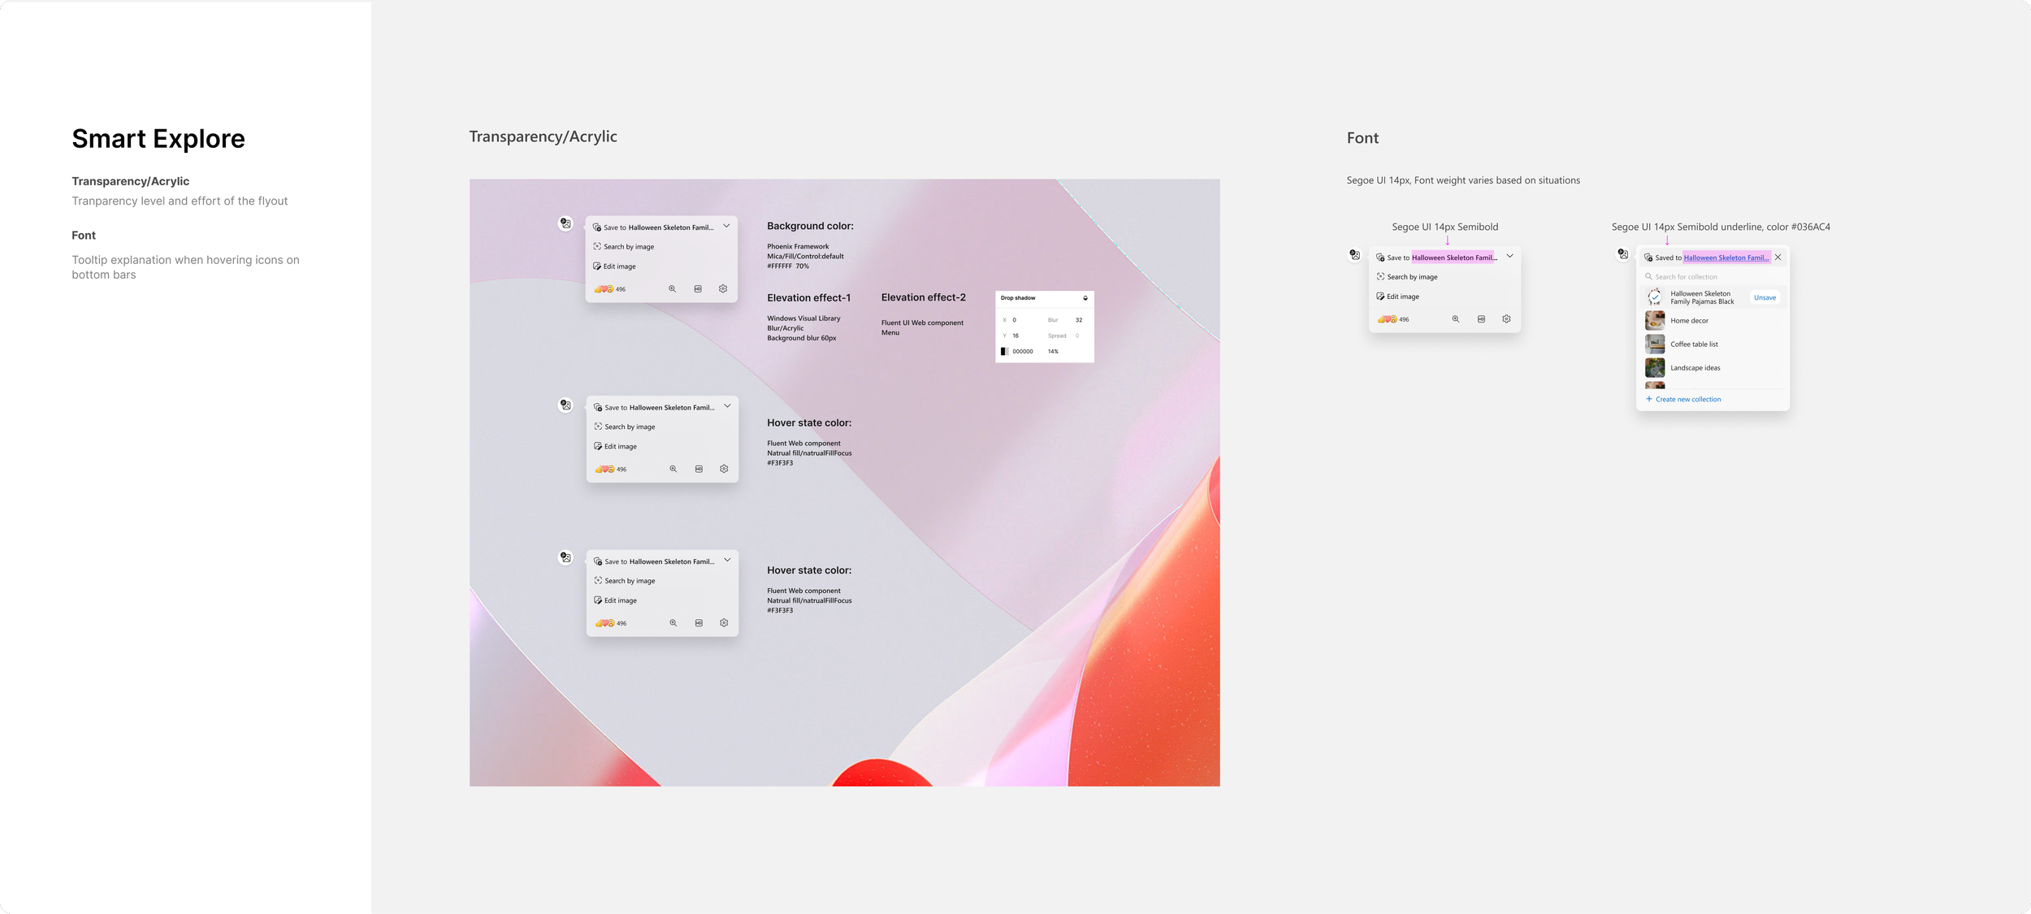This screenshot has height=914, width=2031.
Task: Open settings gear in the Semibold example flyout
Action: coord(1506,319)
